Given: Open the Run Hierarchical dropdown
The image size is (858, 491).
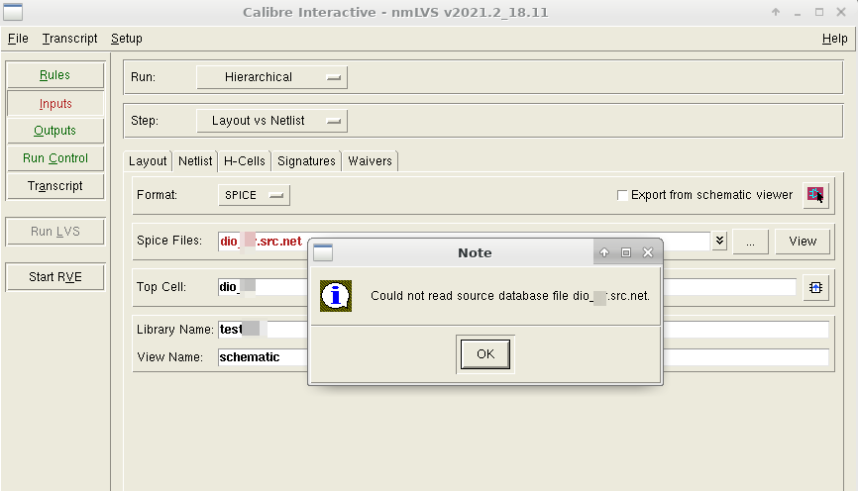Looking at the screenshot, I should click(x=271, y=77).
